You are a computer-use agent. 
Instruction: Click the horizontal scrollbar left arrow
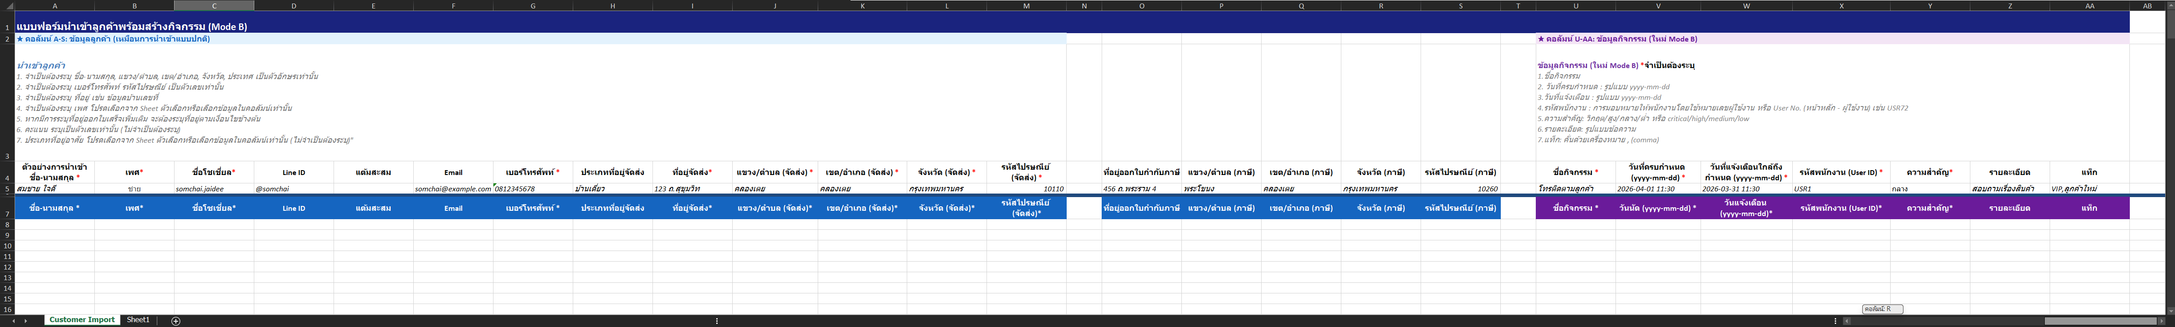(x=1847, y=321)
